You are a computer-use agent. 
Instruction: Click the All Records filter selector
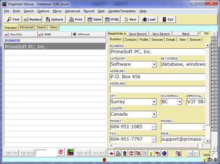coord(89,34)
